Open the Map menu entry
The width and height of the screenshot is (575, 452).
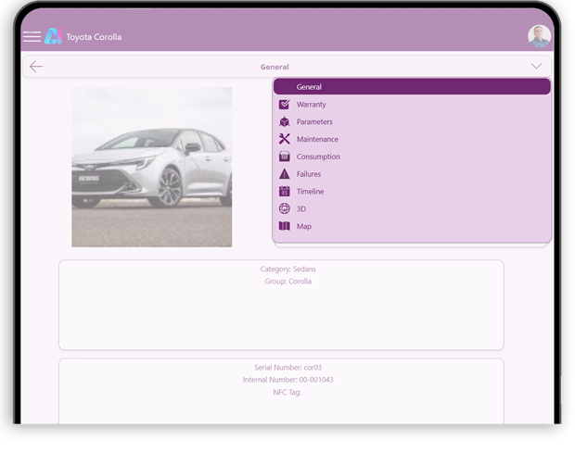(412, 226)
